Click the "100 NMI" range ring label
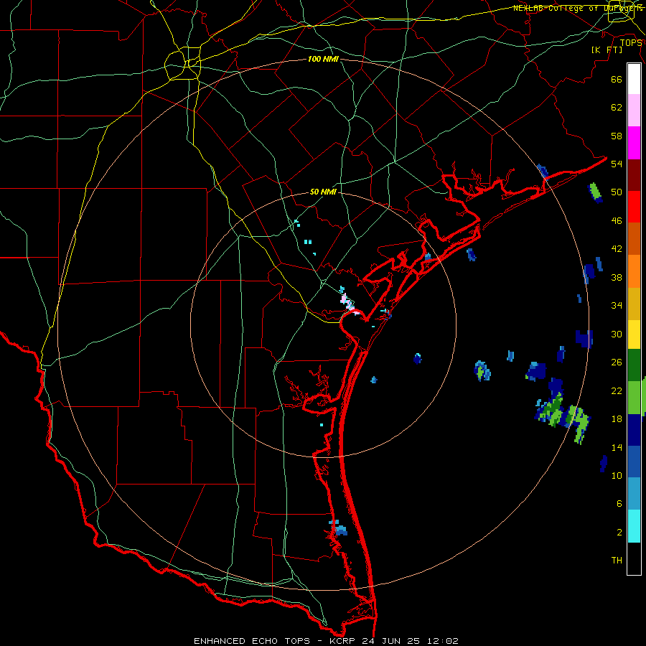 tap(323, 60)
